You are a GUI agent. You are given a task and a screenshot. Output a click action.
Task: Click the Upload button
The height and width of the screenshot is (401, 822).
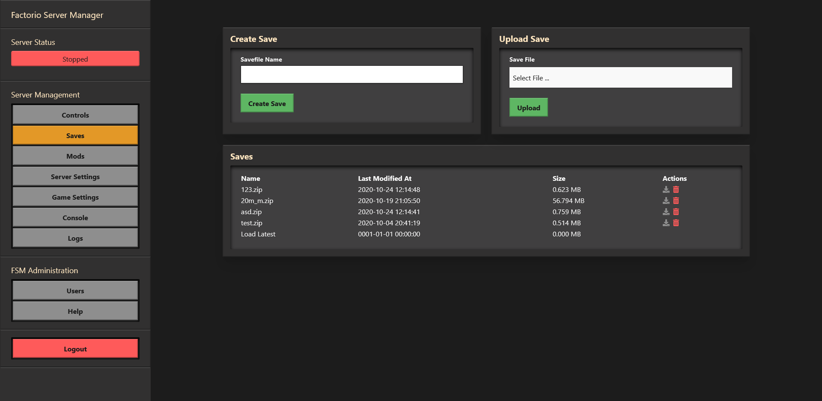[x=529, y=107]
